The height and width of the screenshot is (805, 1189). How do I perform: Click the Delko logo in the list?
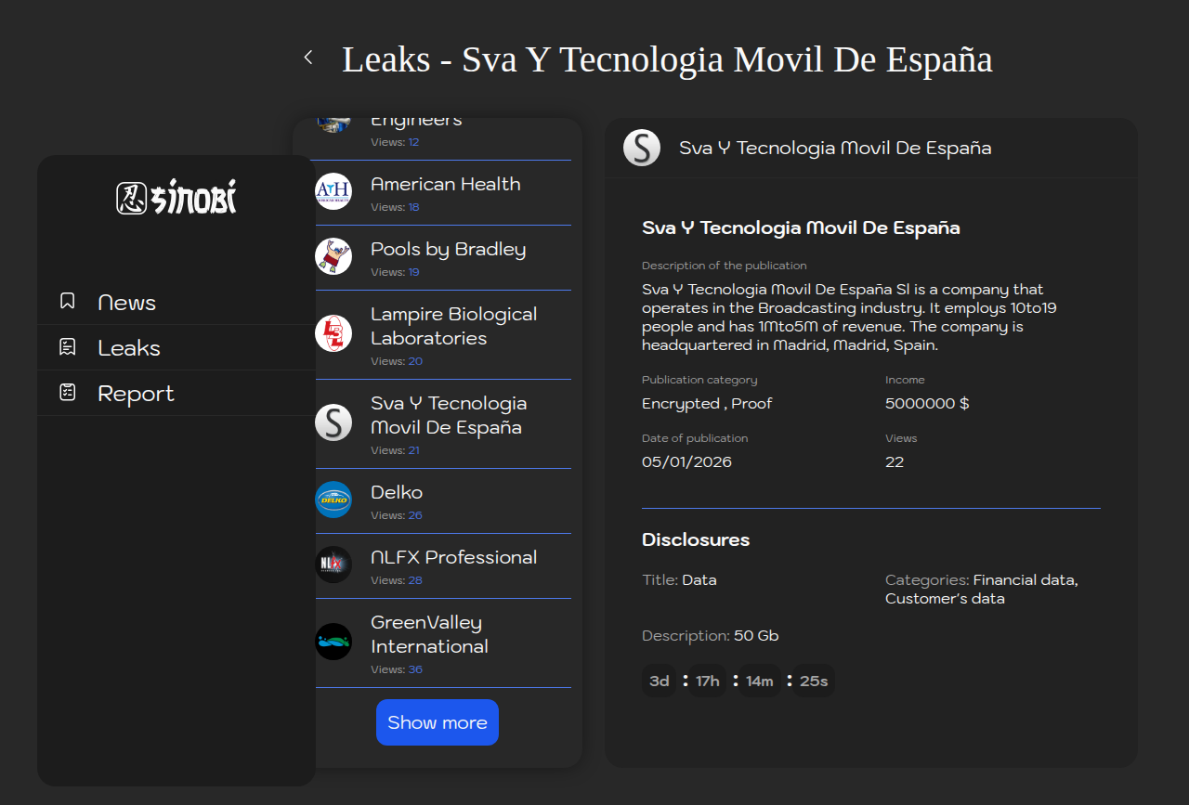[333, 500]
